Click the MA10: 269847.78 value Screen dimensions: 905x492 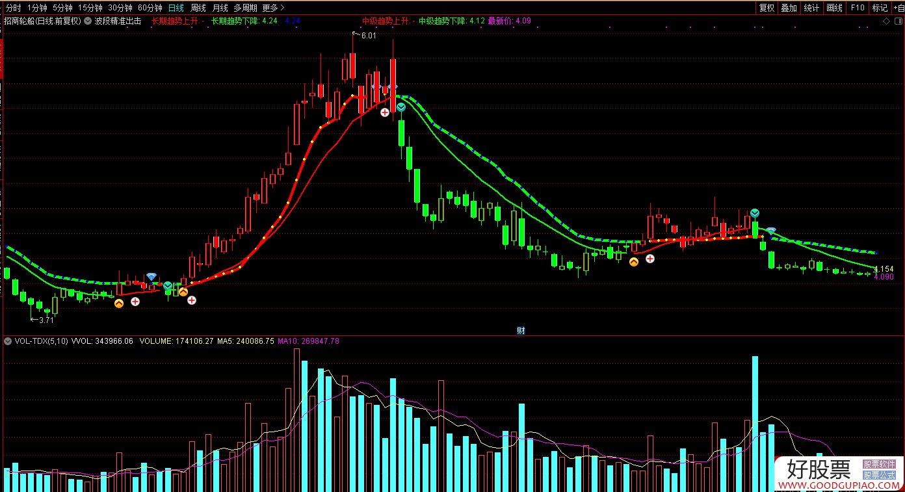tap(308, 341)
